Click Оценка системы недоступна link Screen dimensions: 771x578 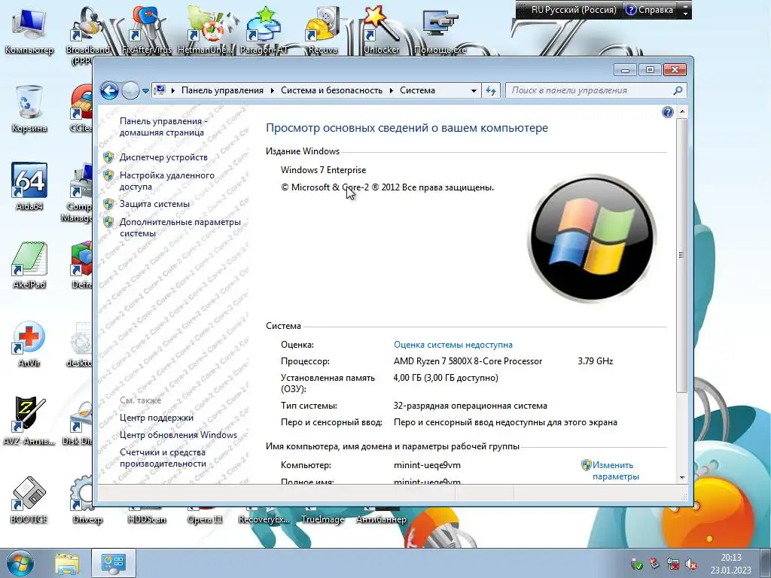point(453,345)
